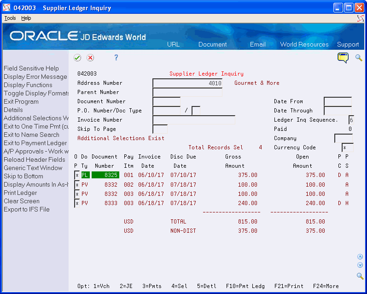The width and height of the screenshot is (367, 294).
Task: Click the highlighted document number 8325
Action: pos(105,175)
